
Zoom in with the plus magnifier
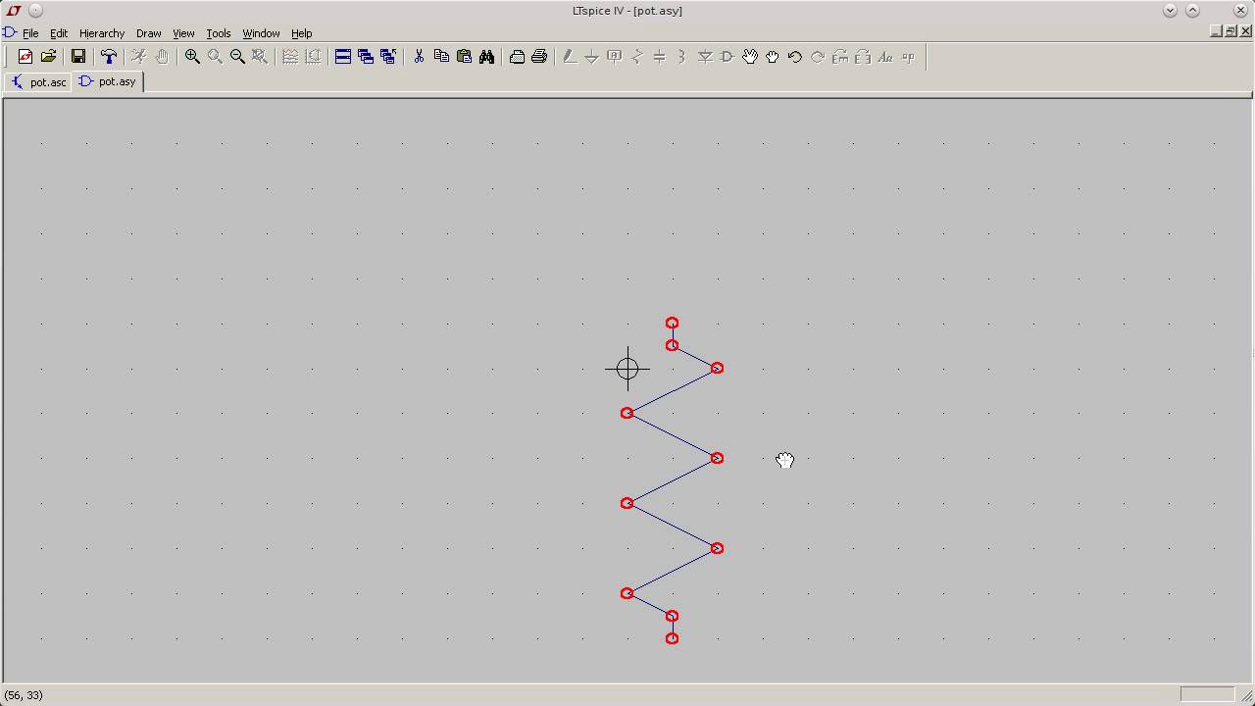[x=192, y=57]
